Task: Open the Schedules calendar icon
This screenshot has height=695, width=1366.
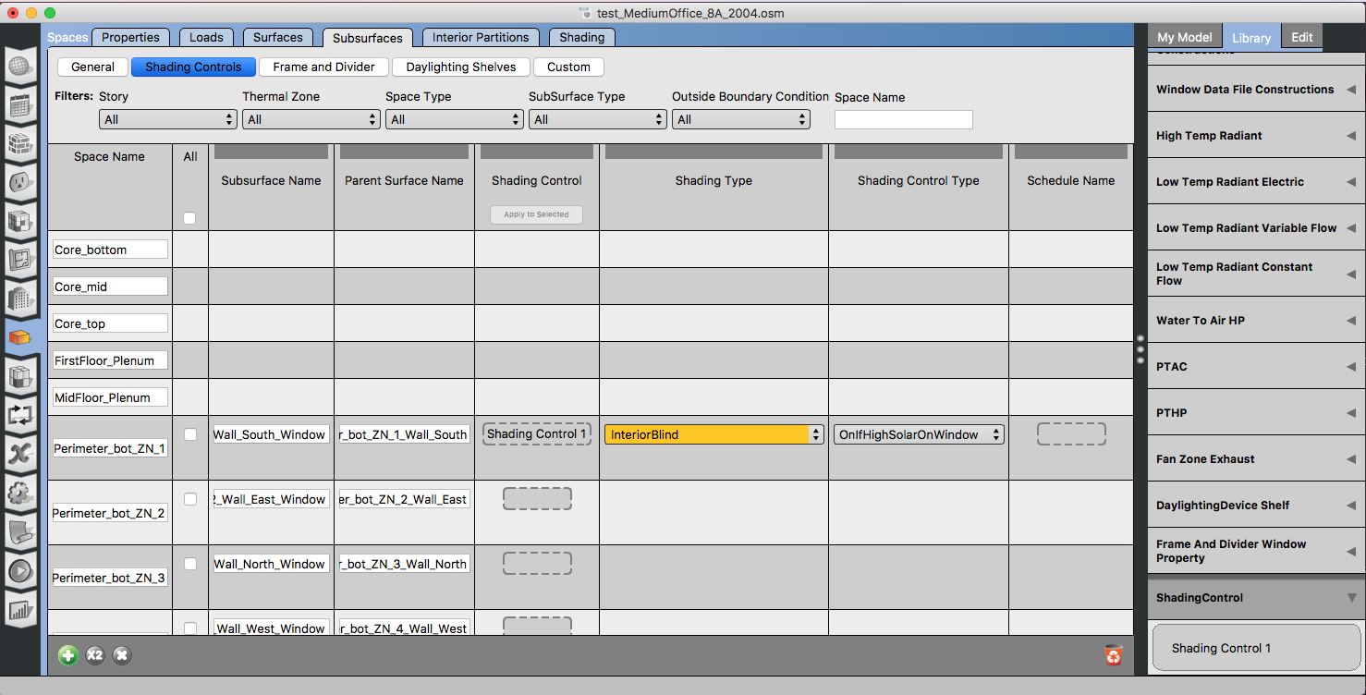Action: tap(20, 104)
